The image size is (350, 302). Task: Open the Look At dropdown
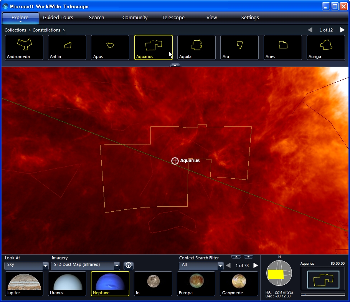coord(26,265)
